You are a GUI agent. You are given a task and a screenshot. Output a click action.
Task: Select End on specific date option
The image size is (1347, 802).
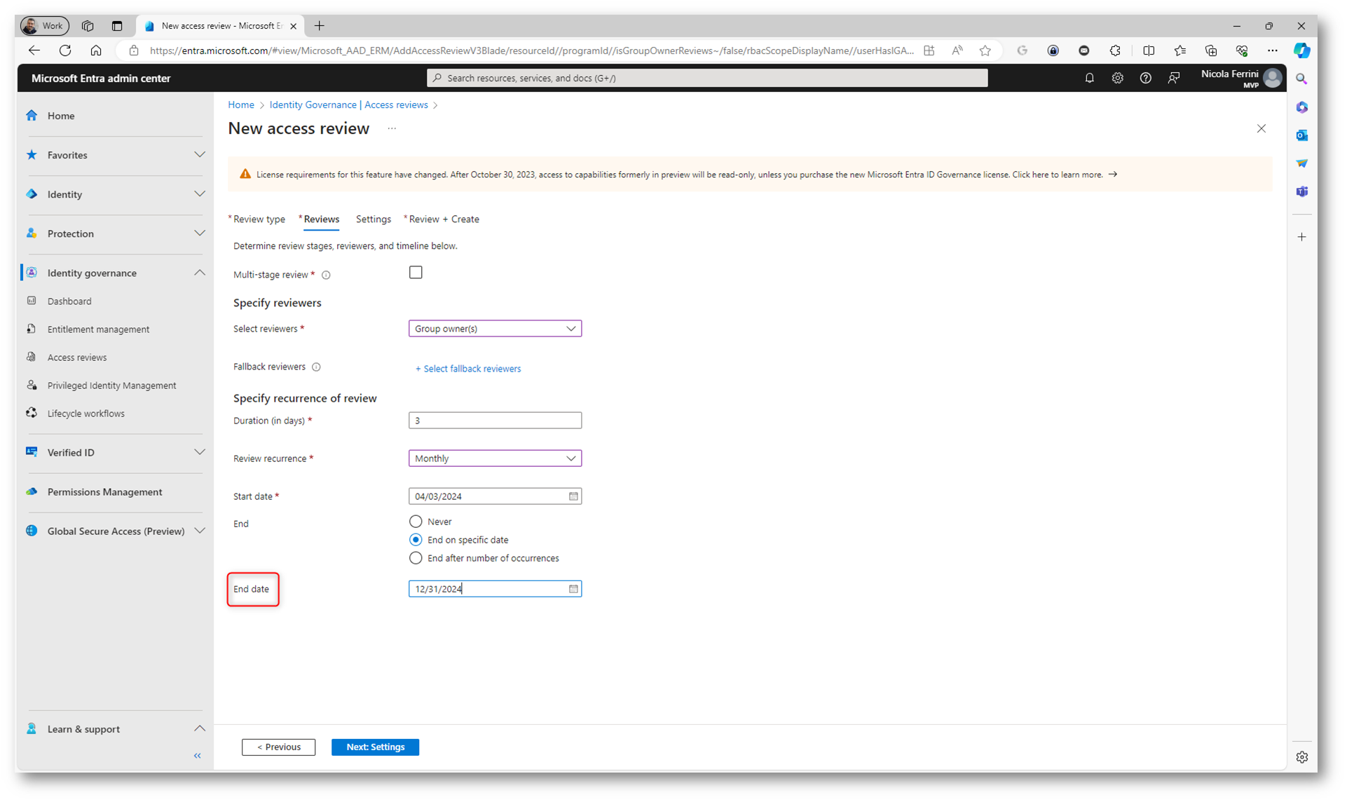(x=416, y=540)
